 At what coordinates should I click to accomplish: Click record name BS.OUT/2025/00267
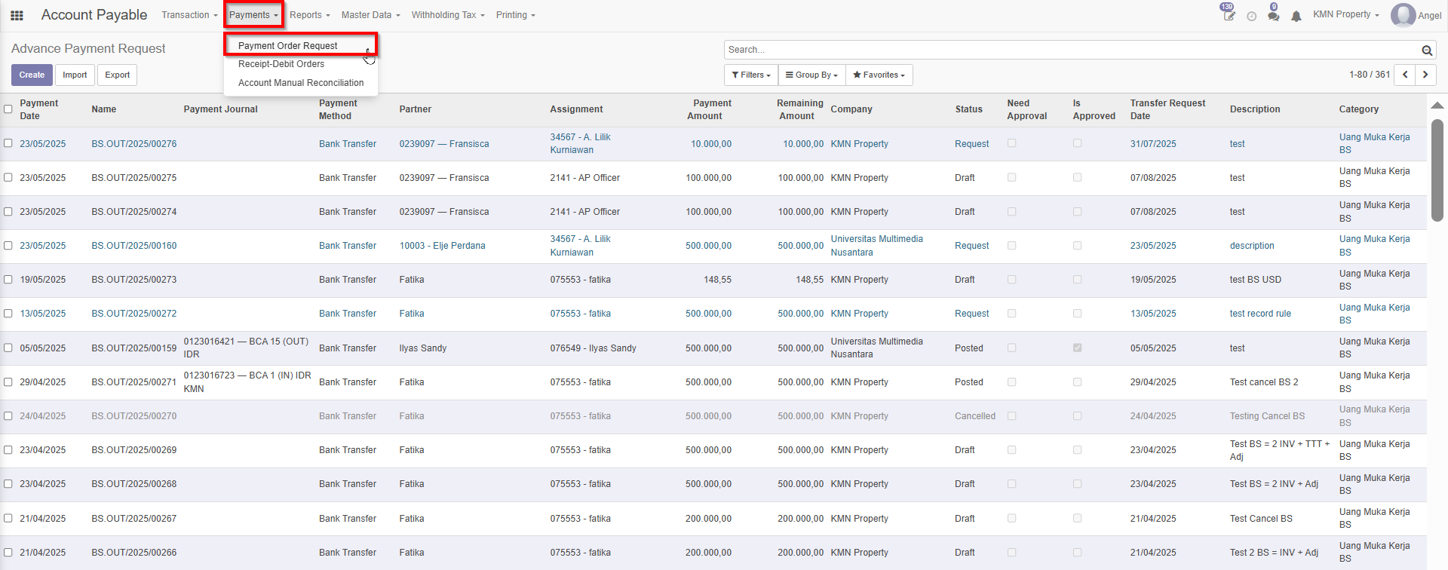134,519
